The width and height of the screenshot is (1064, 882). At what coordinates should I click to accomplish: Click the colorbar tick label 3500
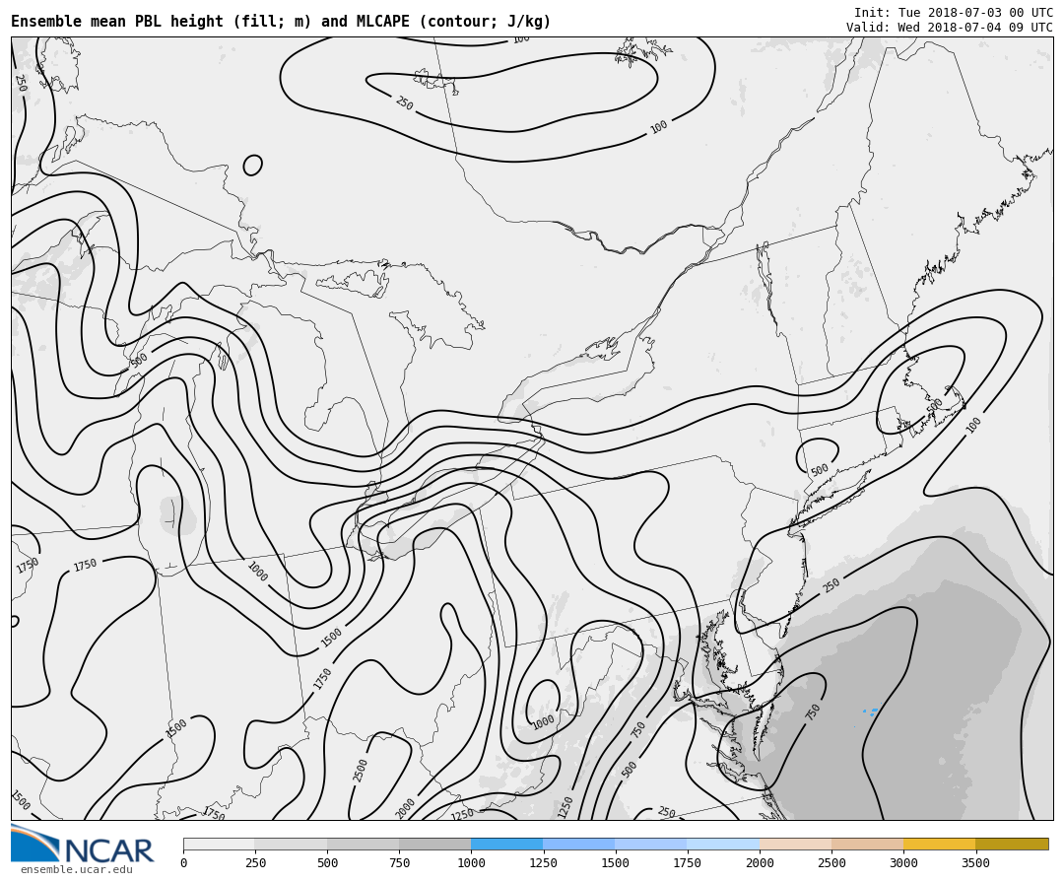(x=975, y=863)
